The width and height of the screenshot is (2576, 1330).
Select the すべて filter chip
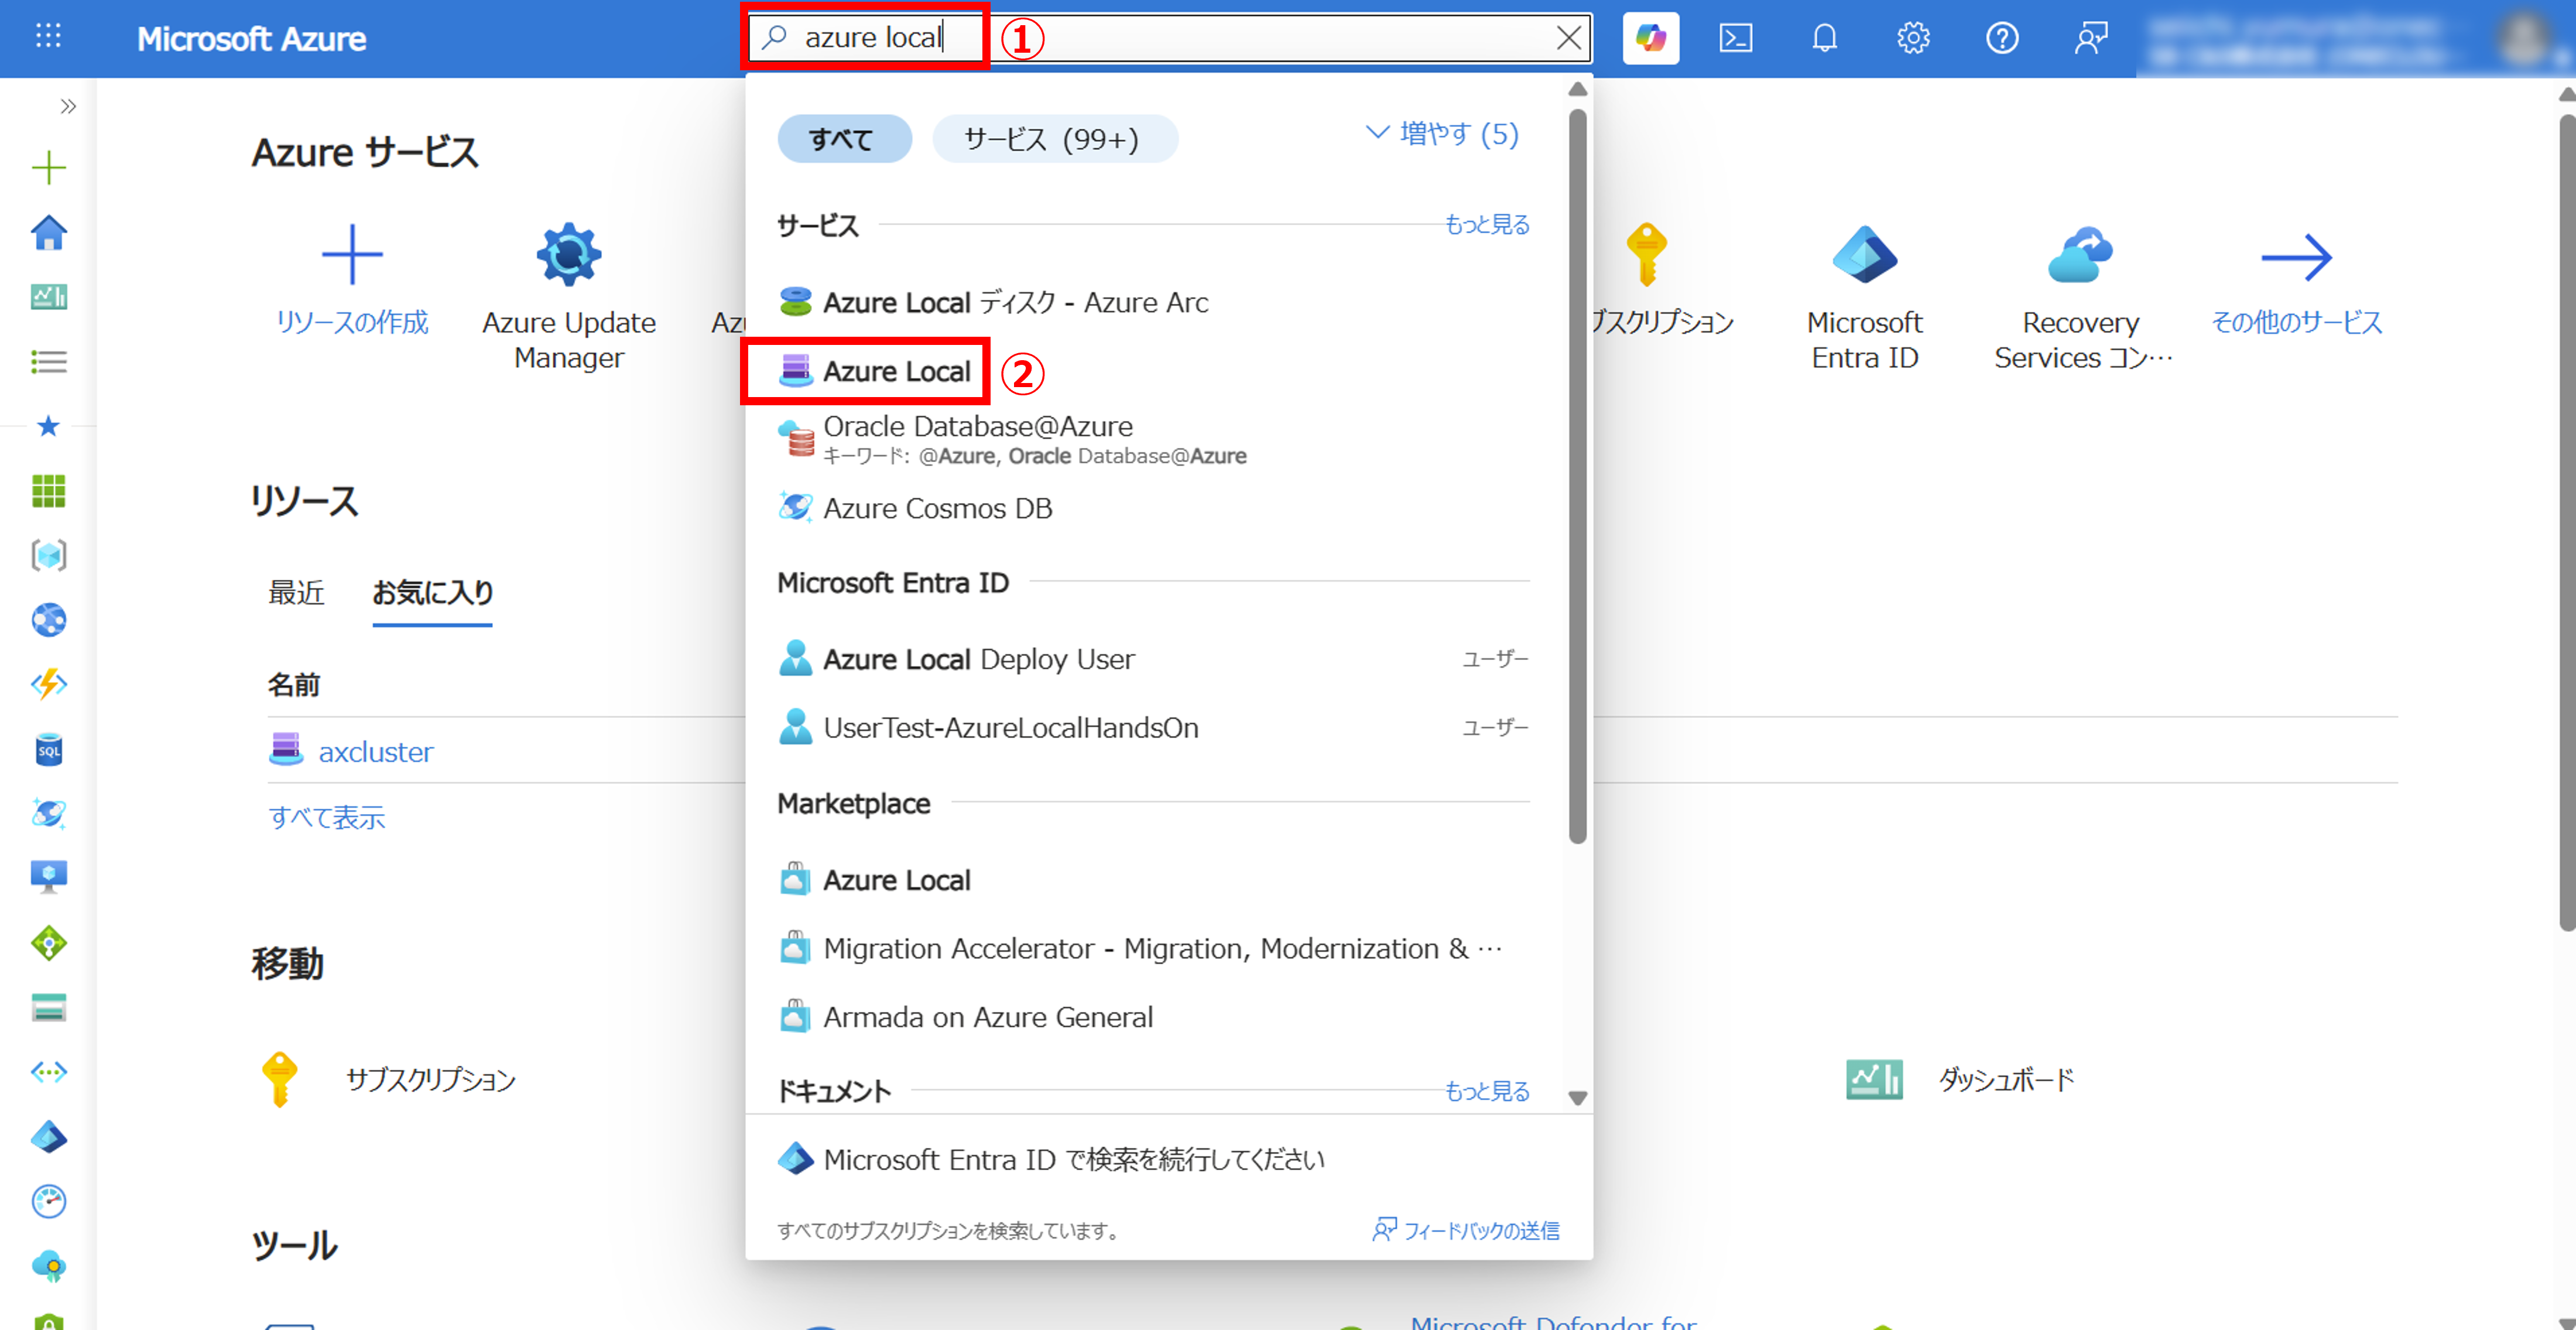point(844,139)
